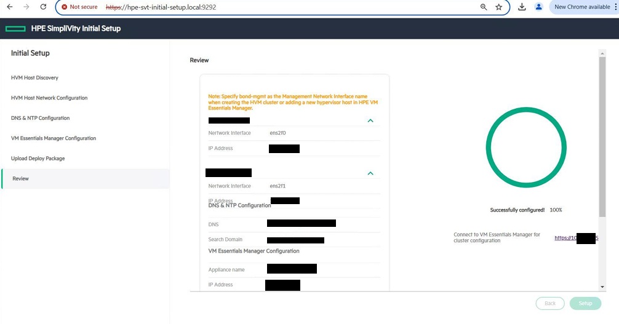Open Chrome three-dot menu
The height and width of the screenshot is (324, 619).
pyautogui.click(x=615, y=7)
